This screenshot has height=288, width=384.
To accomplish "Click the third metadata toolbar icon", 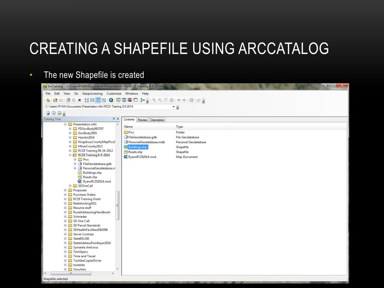I will pyautogui.click(x=59, y=113).
